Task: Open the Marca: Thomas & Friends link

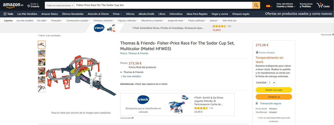Action: coord(134,53)
